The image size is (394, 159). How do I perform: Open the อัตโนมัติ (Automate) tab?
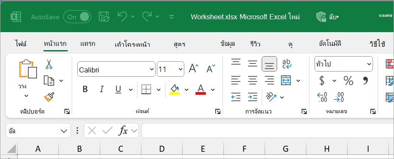[x=330, y=44]
